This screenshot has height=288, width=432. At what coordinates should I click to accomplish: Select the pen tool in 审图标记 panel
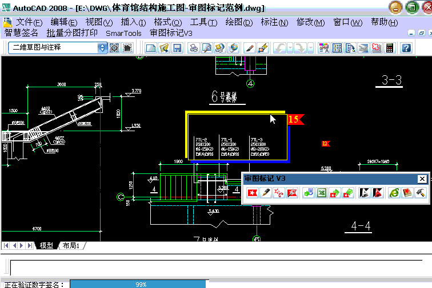point(265,193)
